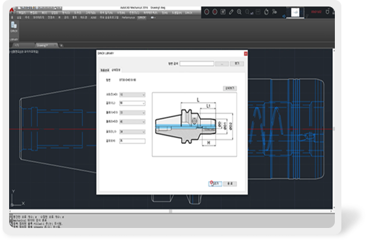
Task: Click the cancel button at dialog bottom right
Action: tap(230, 184)
